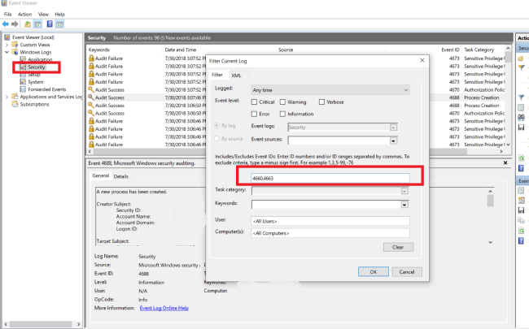The width and height of the screenshot is (529, 329).
Task: Click the Clear button in filter dialog
Action: click(x=398, y=247)
